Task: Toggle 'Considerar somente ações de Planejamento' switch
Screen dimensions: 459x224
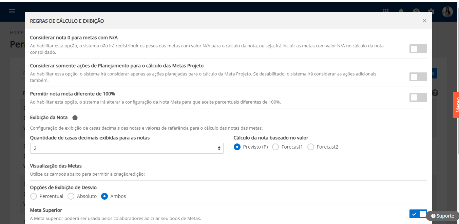Action: [418, 77]
